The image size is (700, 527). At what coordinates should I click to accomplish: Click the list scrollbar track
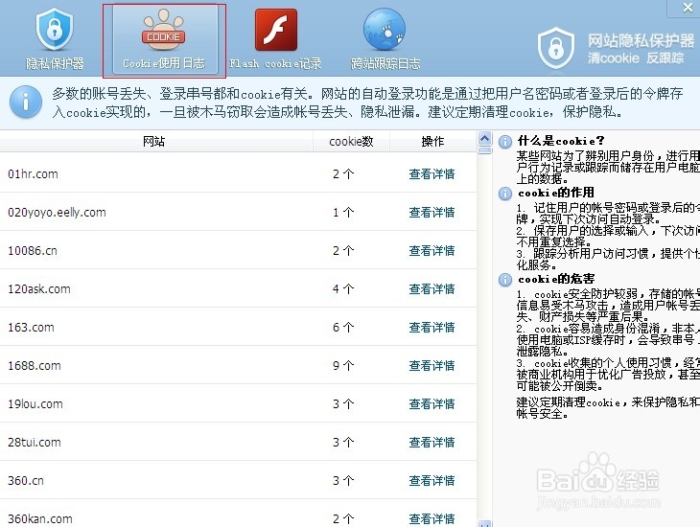(x=485, y=337)
